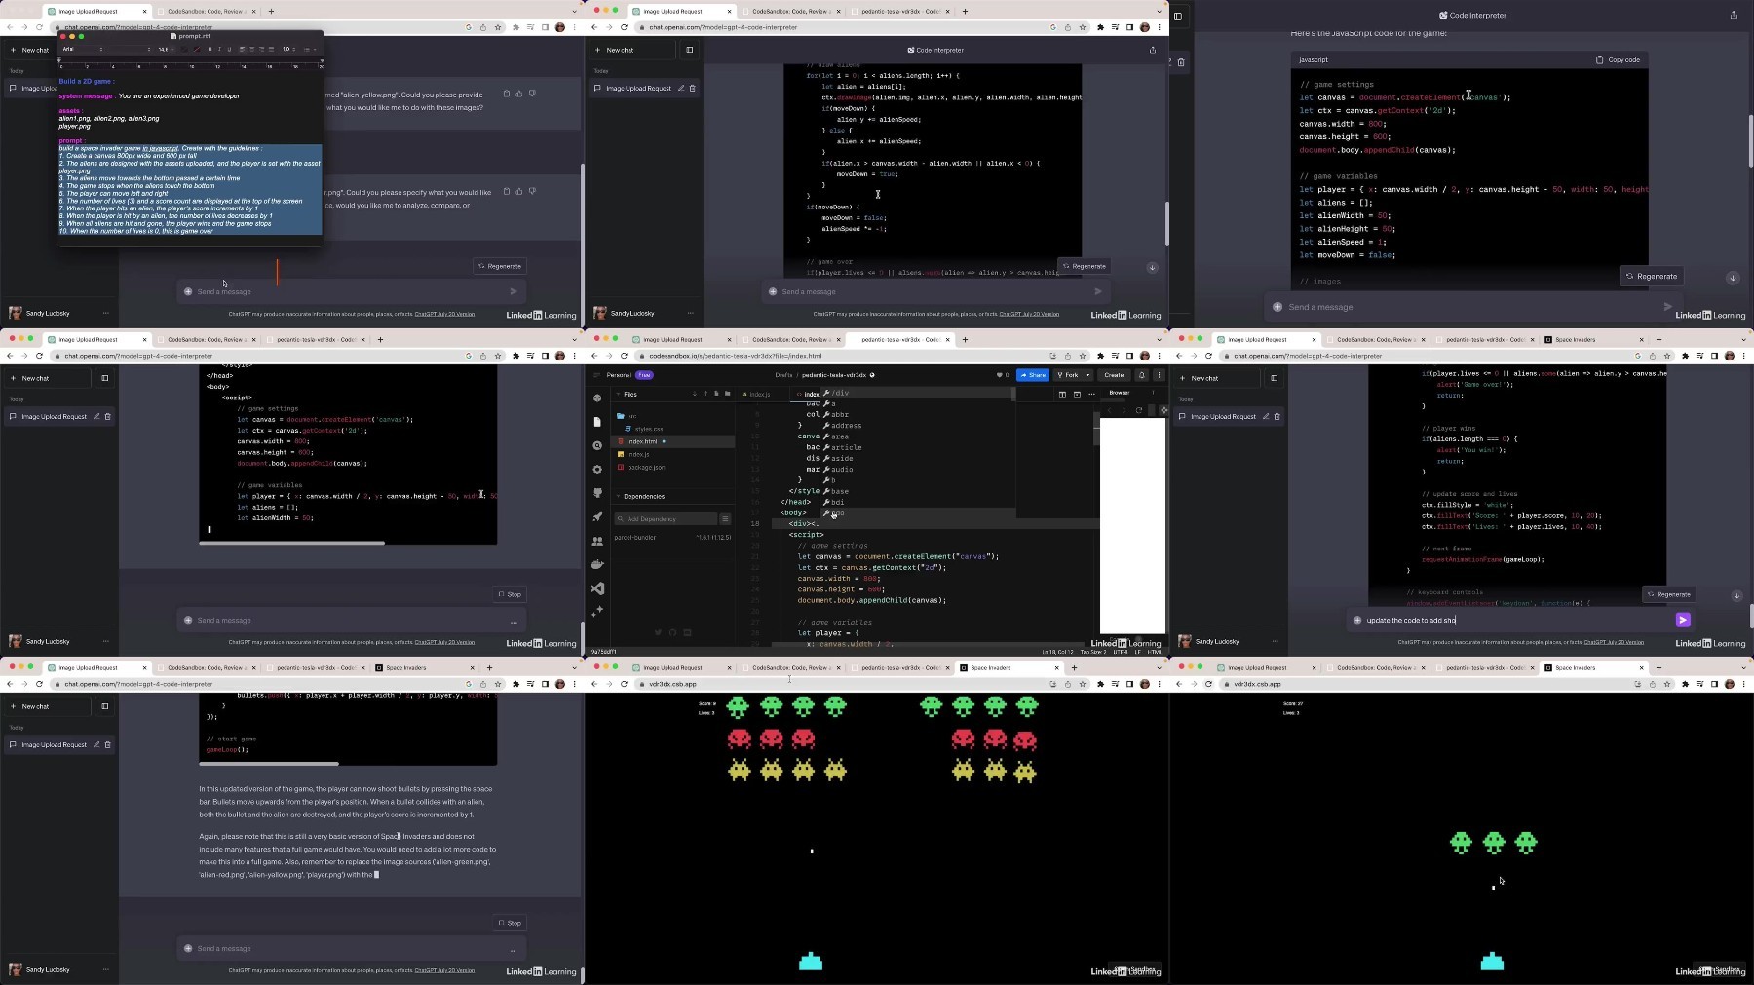Click purple send arrow in ChatGPT window

click(1683, 620)
